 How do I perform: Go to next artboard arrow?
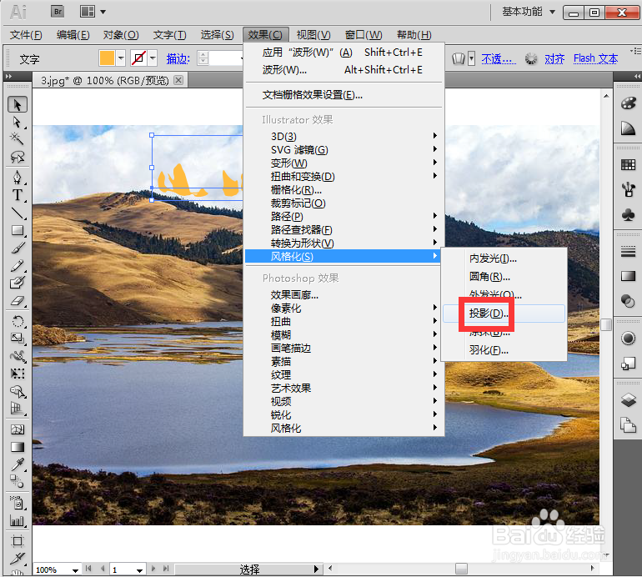(x=153, y=569)
